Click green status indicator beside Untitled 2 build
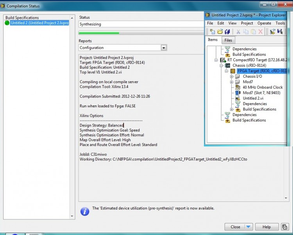Screen dimensions: 293x235 point(7,23)
